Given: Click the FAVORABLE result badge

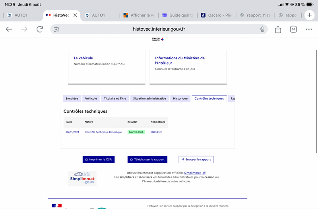Looking at the screenshot, I should 136,132.
